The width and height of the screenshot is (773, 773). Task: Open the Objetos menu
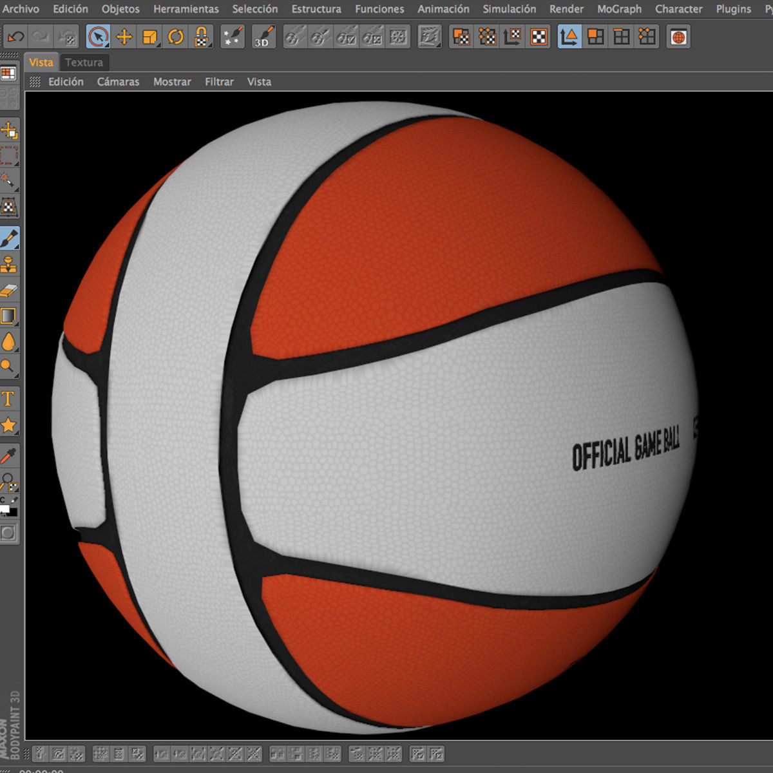tap(120, 9)
